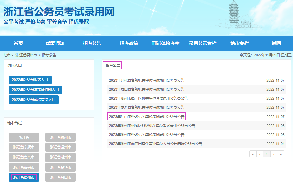This screenshot has height=182, width=293.
Task: Go to first page of pagination
Action: pos(253,154)
